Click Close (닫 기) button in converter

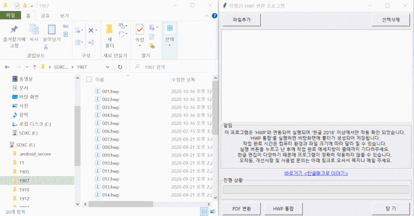tap(391, 209)
